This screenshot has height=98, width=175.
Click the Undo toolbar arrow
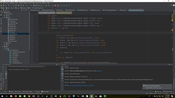[x=8, y=5]
